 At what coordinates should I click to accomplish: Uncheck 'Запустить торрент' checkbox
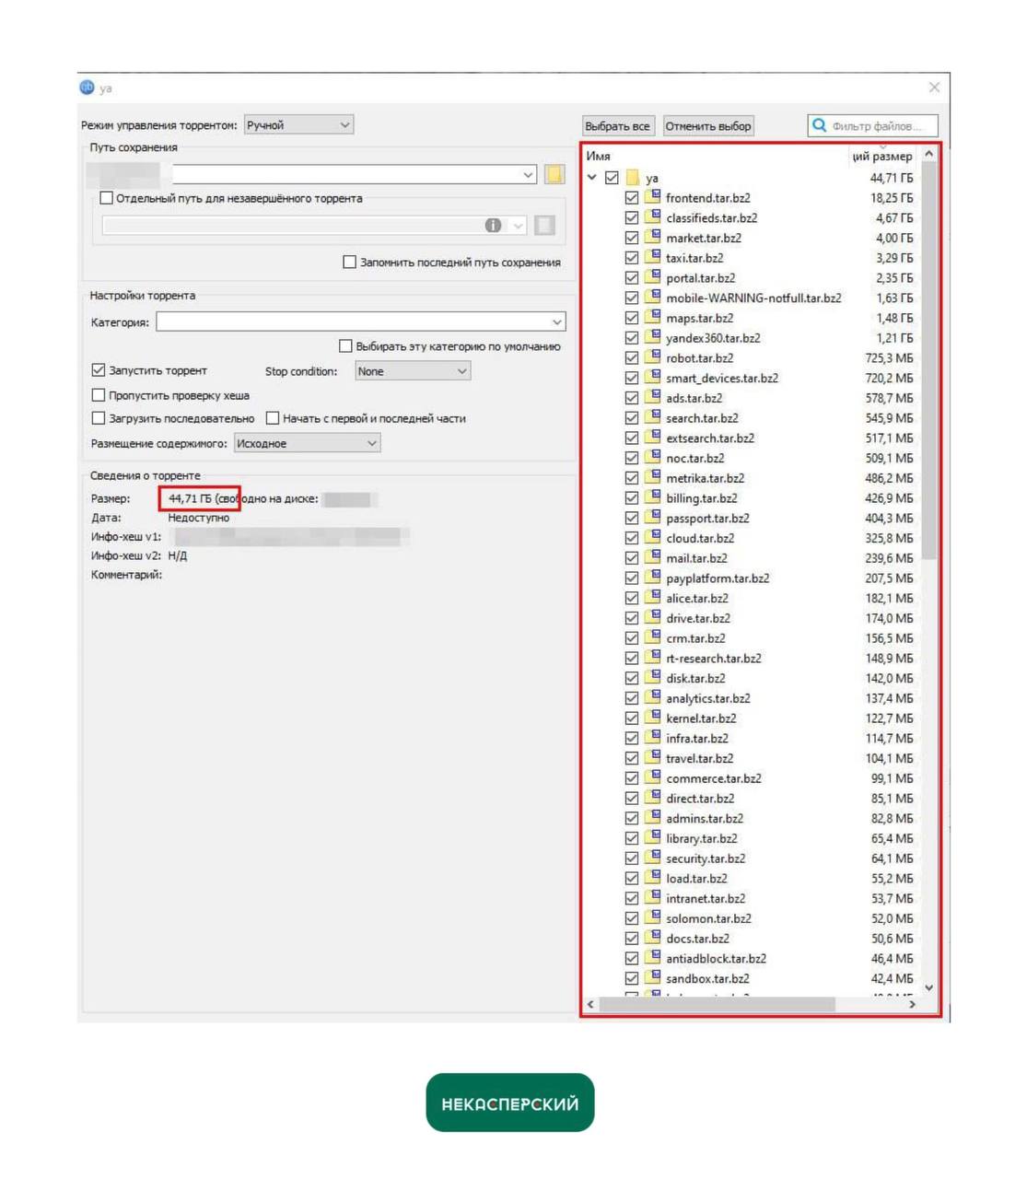99,370
